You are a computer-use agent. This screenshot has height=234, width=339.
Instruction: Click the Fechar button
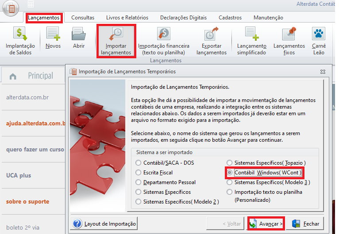point(305,224)
